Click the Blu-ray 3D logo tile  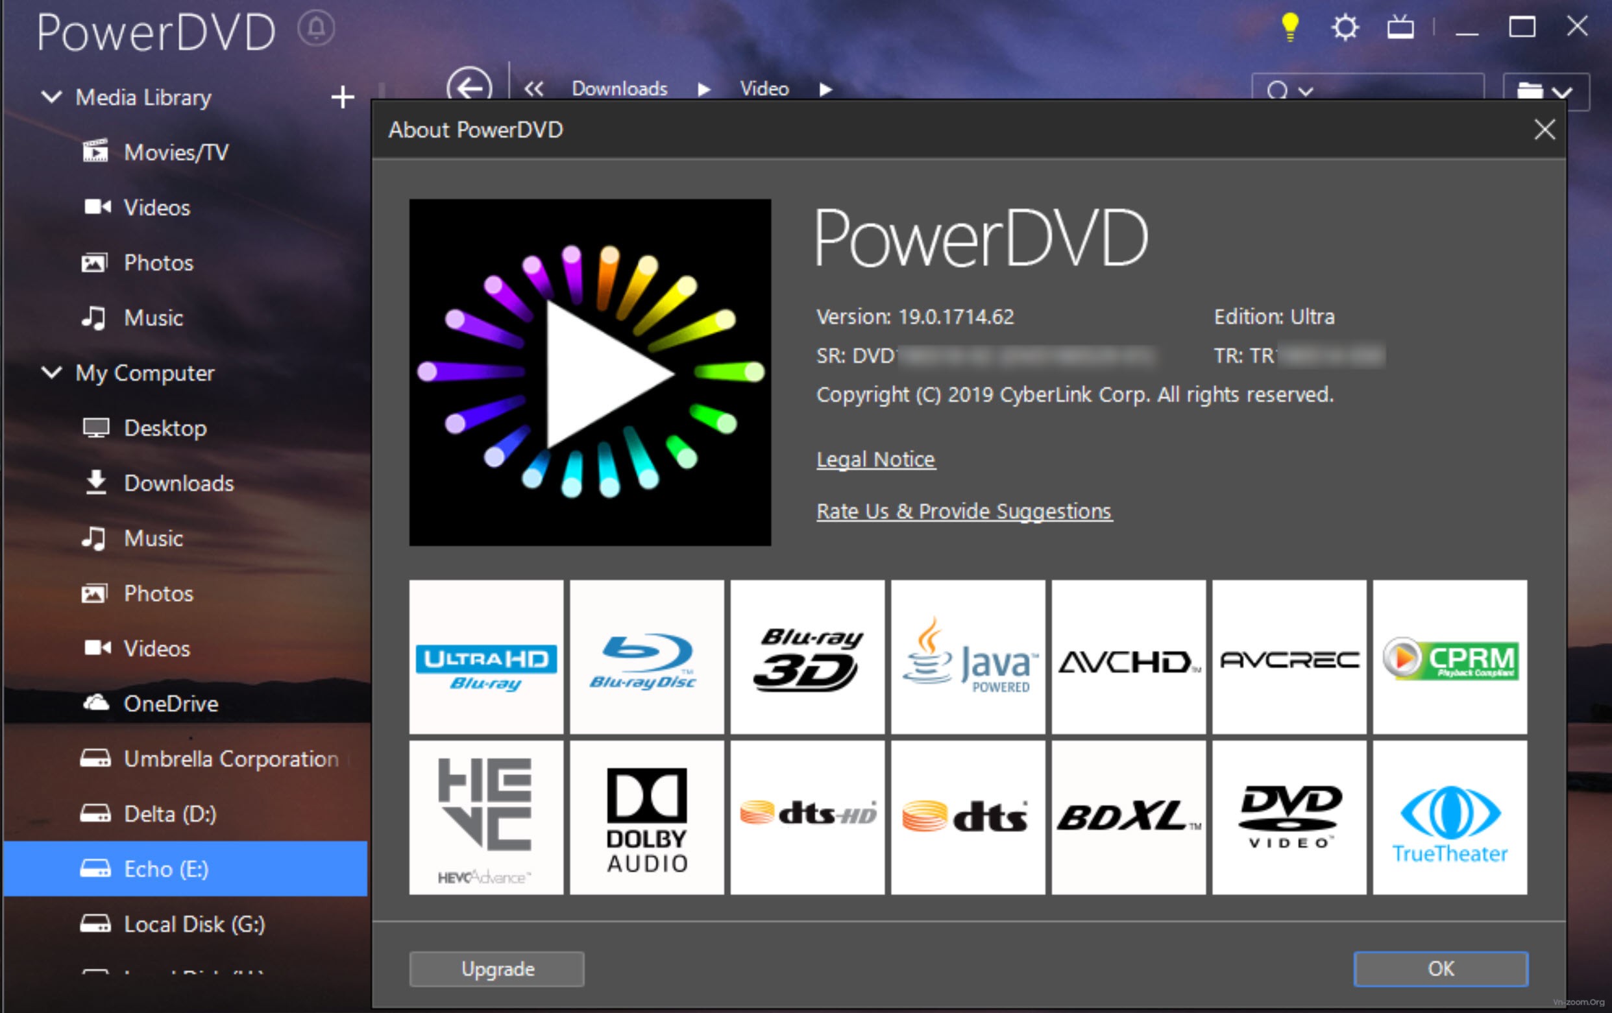click(x=807, y=657)
